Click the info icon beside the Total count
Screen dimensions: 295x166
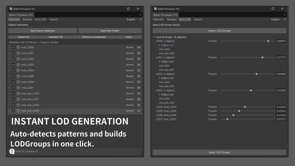pyautogui.click(x=12, y=151)
